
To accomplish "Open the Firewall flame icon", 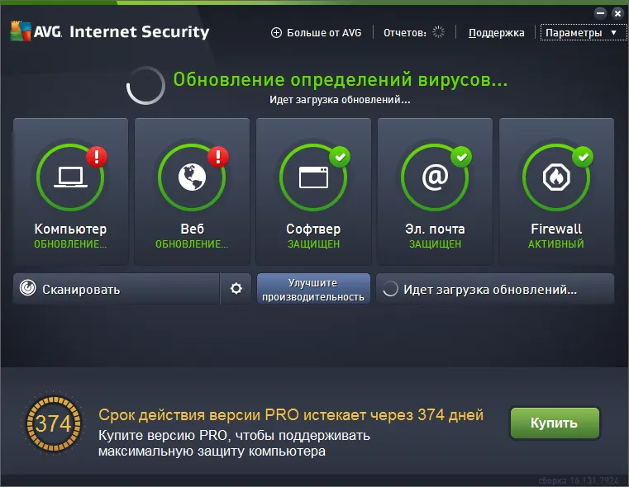I will [556, 177].
